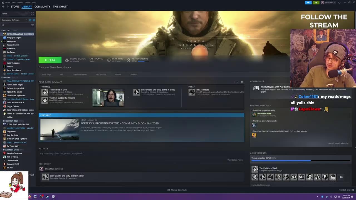
Task: Go to the COMMUNITY tab
Action: 42,6
